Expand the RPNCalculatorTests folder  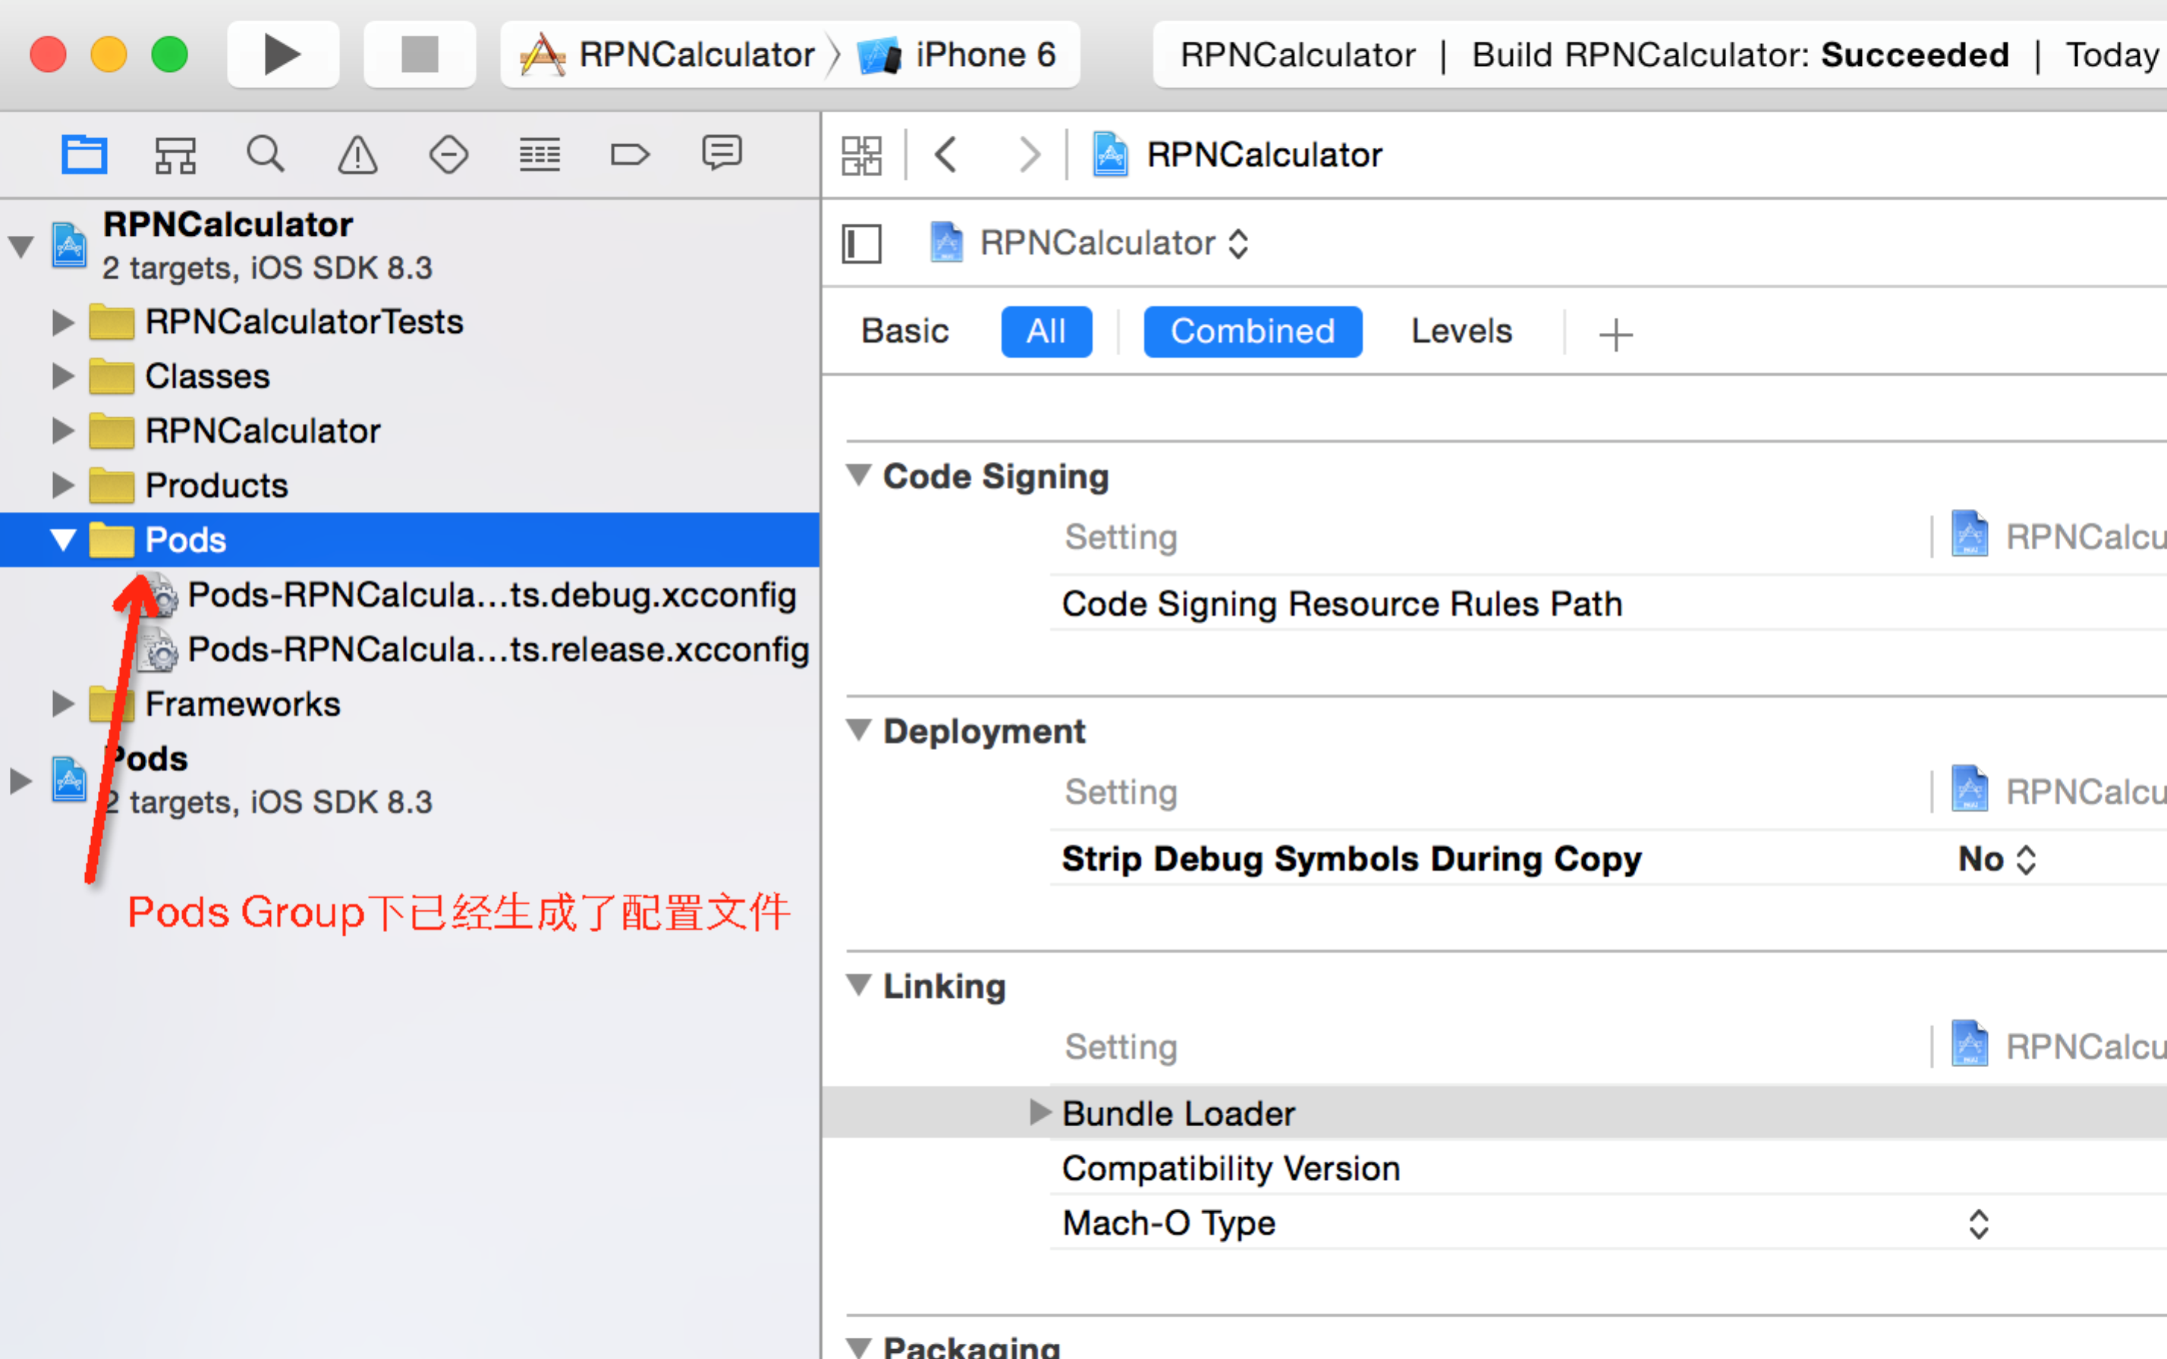pyautogui.click(x=62, y=322)
